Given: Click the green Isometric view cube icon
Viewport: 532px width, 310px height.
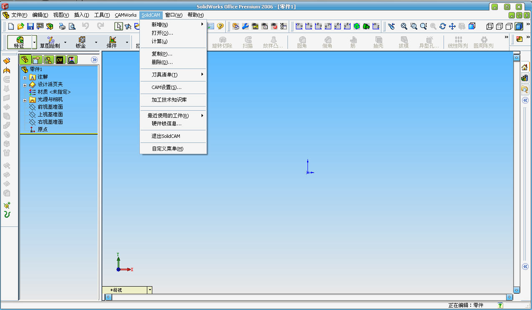Looking at the screenshot, I should click(x=357, y=26).
